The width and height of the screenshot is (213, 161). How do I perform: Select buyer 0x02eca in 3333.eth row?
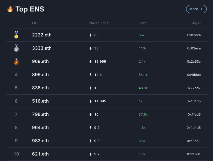(x=194, y=48)
